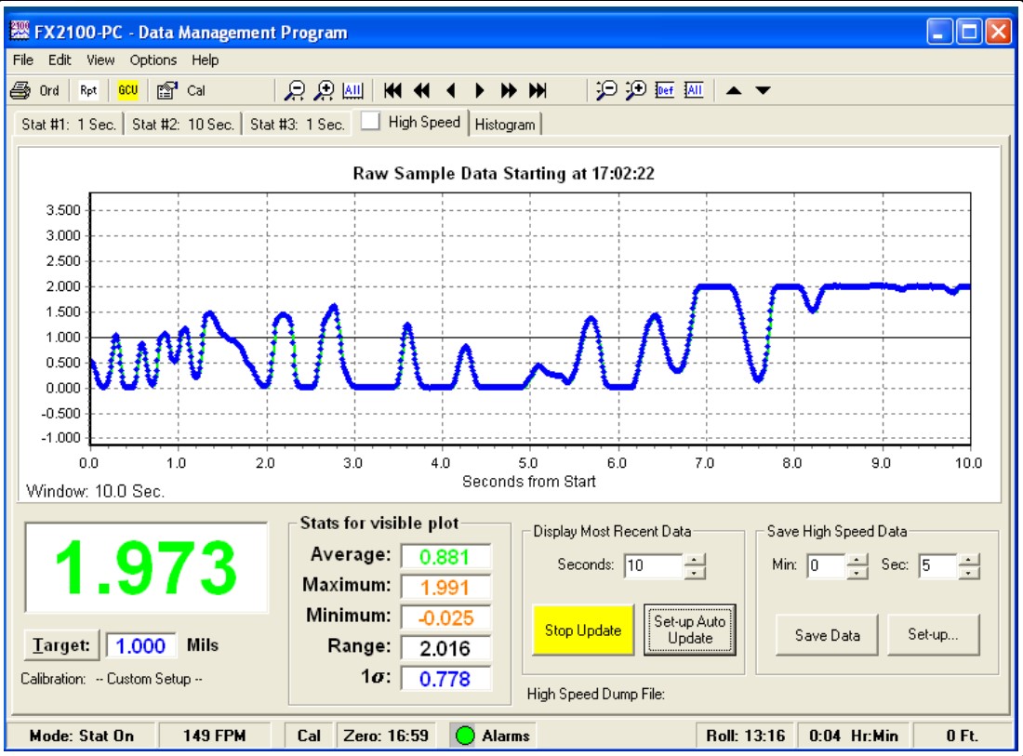This screenshot has width=1023, height=756.
Task: Click the Save Data button
Action: (827, 636)
